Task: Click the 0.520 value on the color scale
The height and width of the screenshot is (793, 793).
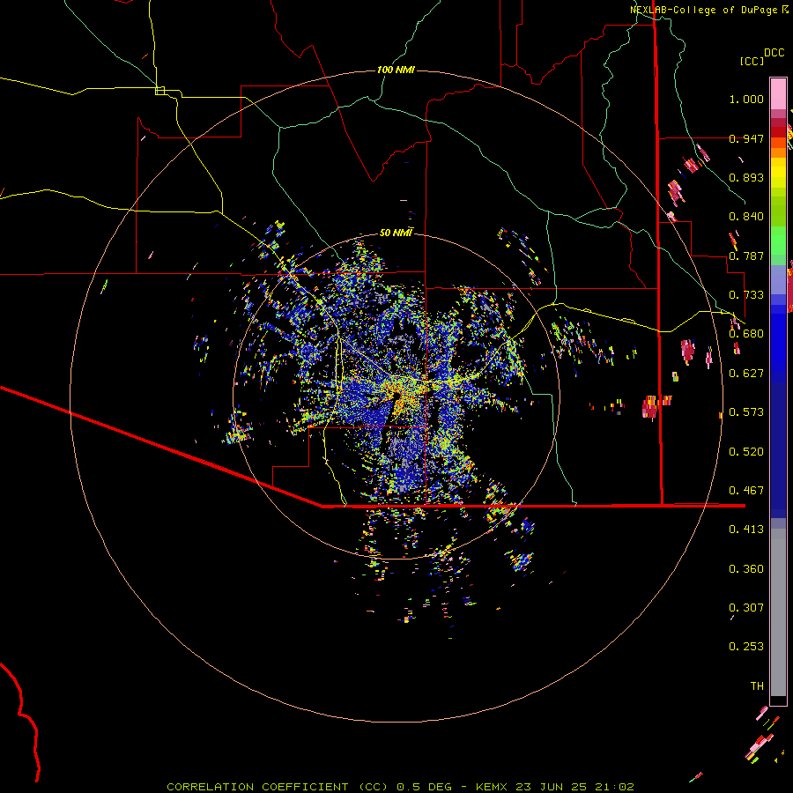Action: click(x=746, y=452)
